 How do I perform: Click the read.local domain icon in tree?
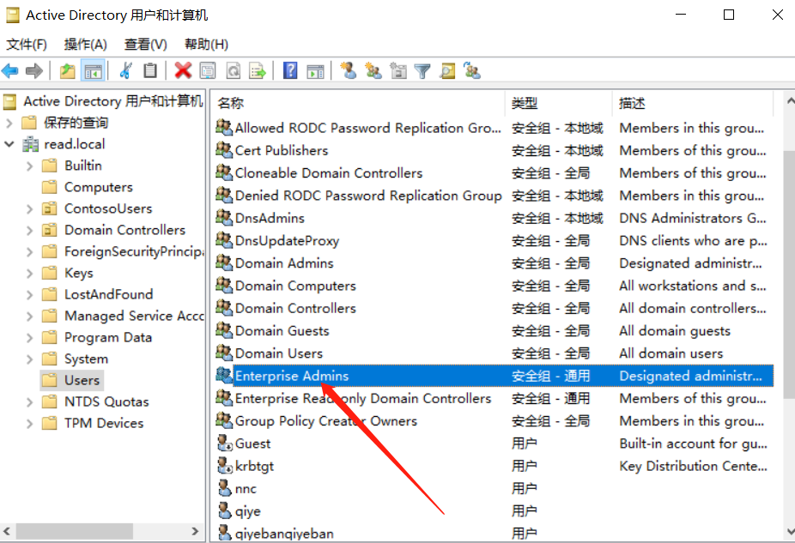coord(30,144)
